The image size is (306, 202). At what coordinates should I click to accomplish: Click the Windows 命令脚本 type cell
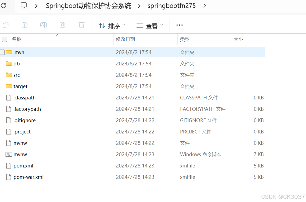point(201,155)
